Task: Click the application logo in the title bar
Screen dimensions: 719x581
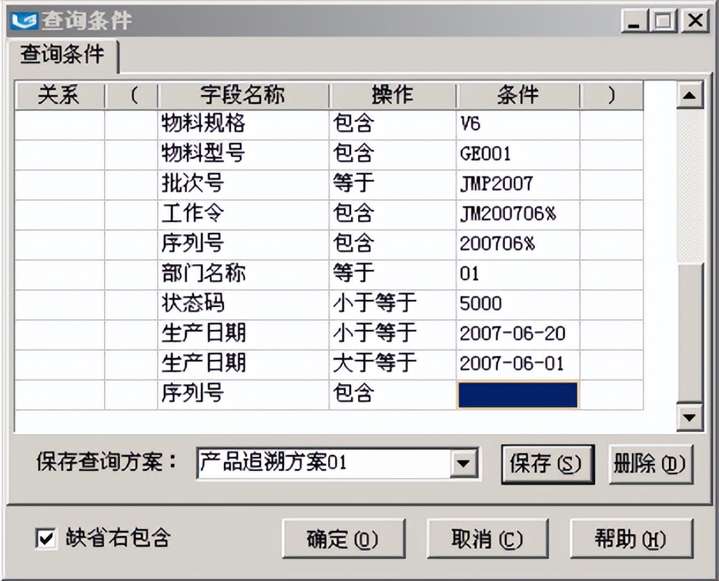Action: pos(26,19)
